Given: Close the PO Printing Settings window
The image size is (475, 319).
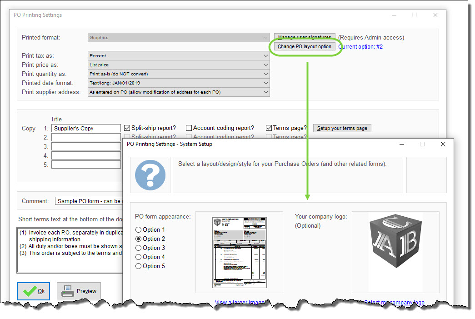Looking at the screenshot, I should pyautogui.click(x=435, y=15).
